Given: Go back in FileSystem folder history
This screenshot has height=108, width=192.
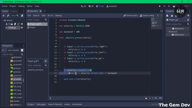Looking at the screenshot, I should point(3,50).
